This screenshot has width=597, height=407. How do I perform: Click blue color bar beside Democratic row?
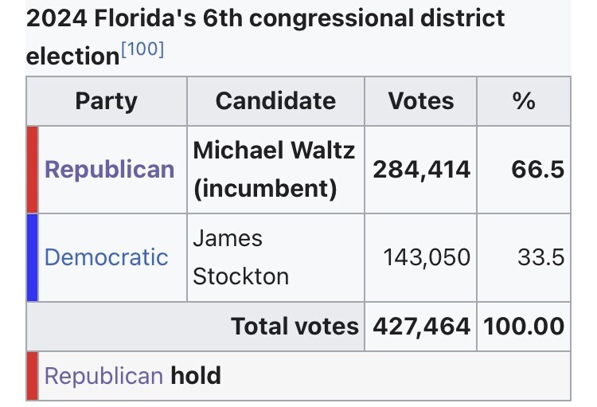pyautogui.click(x=32, y=257)
